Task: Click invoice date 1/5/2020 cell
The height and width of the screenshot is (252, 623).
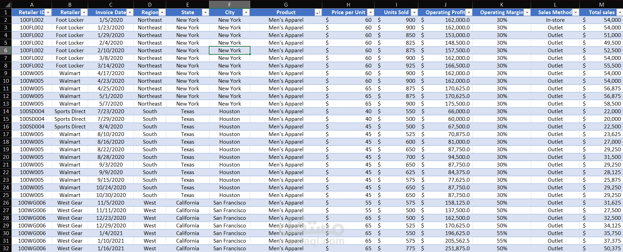Action: [111, 20]
